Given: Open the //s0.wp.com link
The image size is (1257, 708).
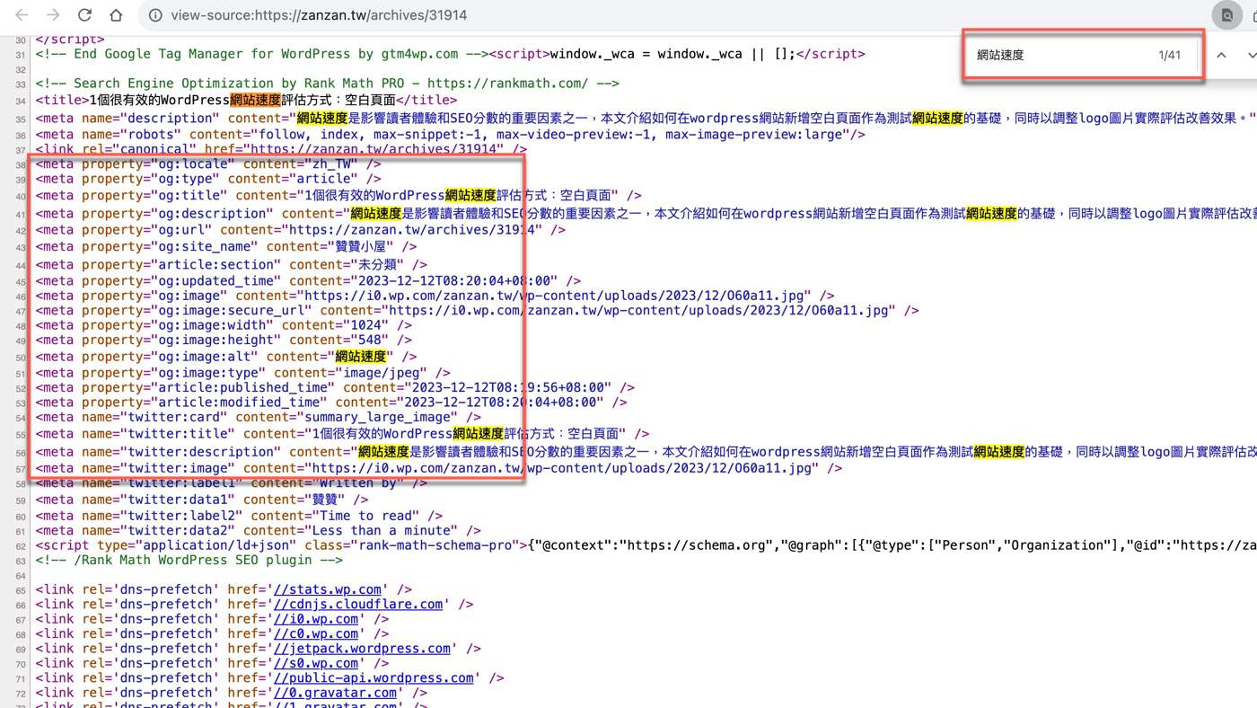Looking at the screenshot, I should pyautogui.click(x=316, y=663).
